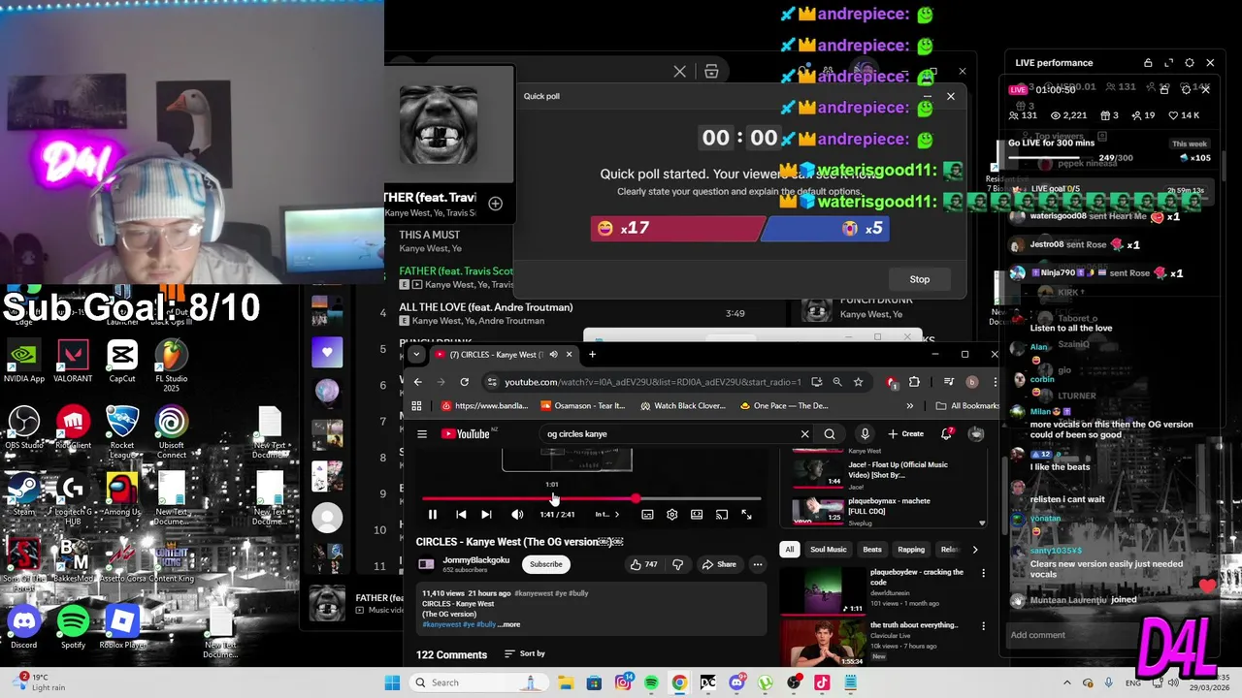Reload the Chrome page

(464, 382)
